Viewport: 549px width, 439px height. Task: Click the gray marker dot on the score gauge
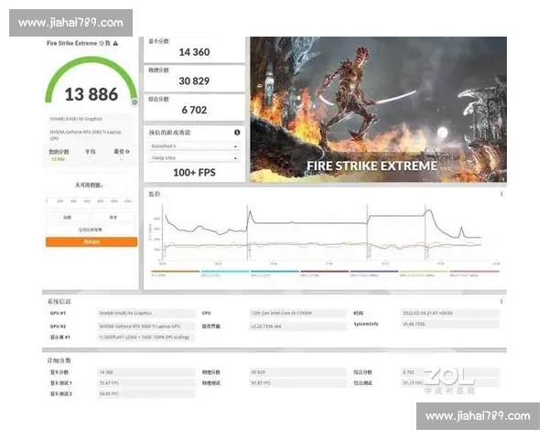tap(135, 102)
